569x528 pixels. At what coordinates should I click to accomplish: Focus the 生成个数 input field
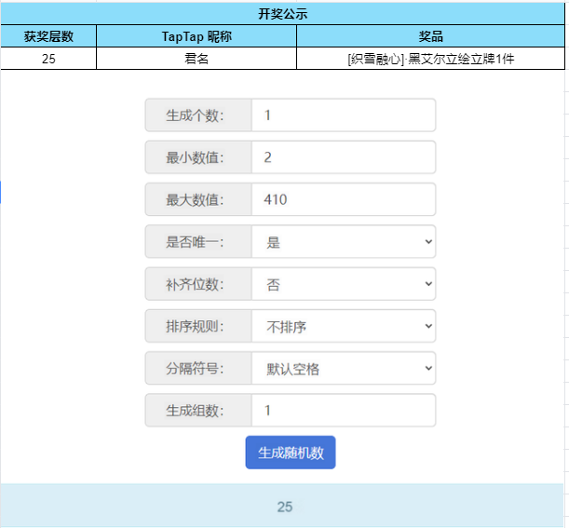[344, 115]
